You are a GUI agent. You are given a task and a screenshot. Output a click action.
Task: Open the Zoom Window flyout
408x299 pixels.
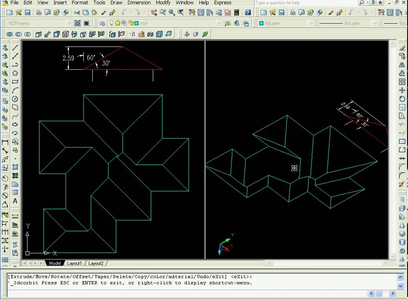172,12
